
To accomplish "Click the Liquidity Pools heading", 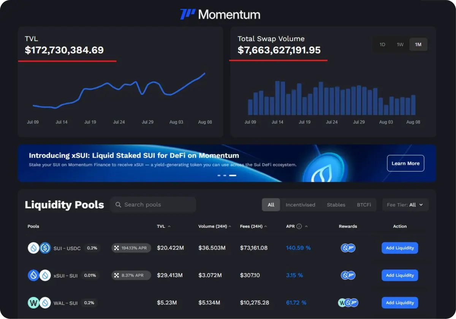I will (64, 205).
